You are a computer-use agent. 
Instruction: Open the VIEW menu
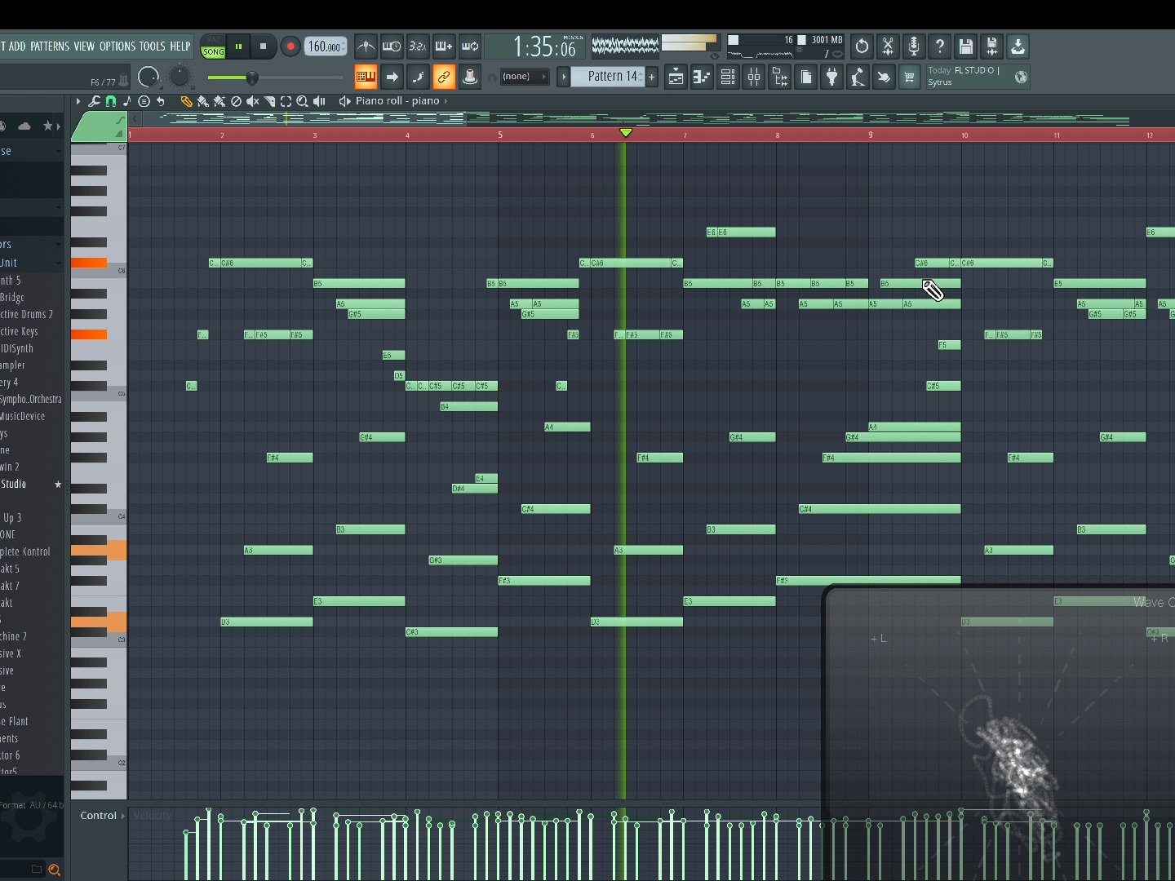tap(84, 46)
